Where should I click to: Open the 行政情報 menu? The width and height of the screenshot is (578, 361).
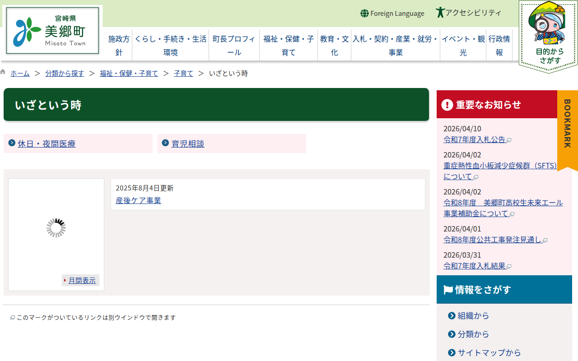tap(499, 46)
